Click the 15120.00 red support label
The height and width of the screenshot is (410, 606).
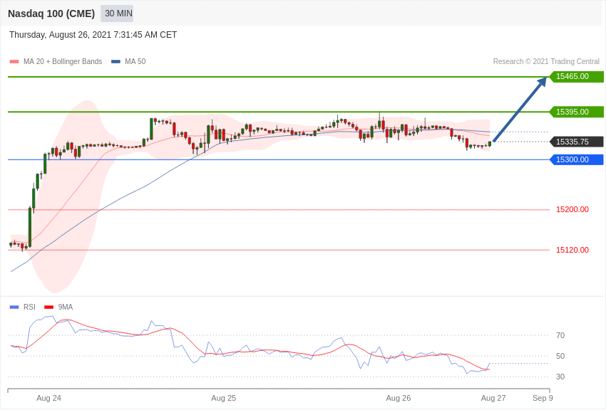(572, 250)
